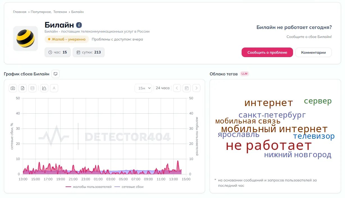345x198 pixels.
Task: Open the 15м interval dropdown
Action: tap(143, 88)
